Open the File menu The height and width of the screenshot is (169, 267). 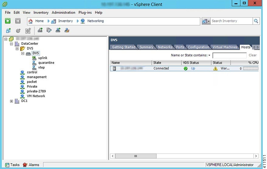[x=8, y=12]
